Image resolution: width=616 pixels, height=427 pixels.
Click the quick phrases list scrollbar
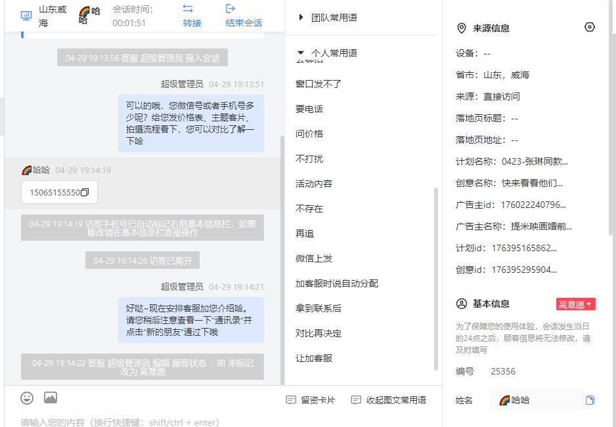click(x=435, y=279)
